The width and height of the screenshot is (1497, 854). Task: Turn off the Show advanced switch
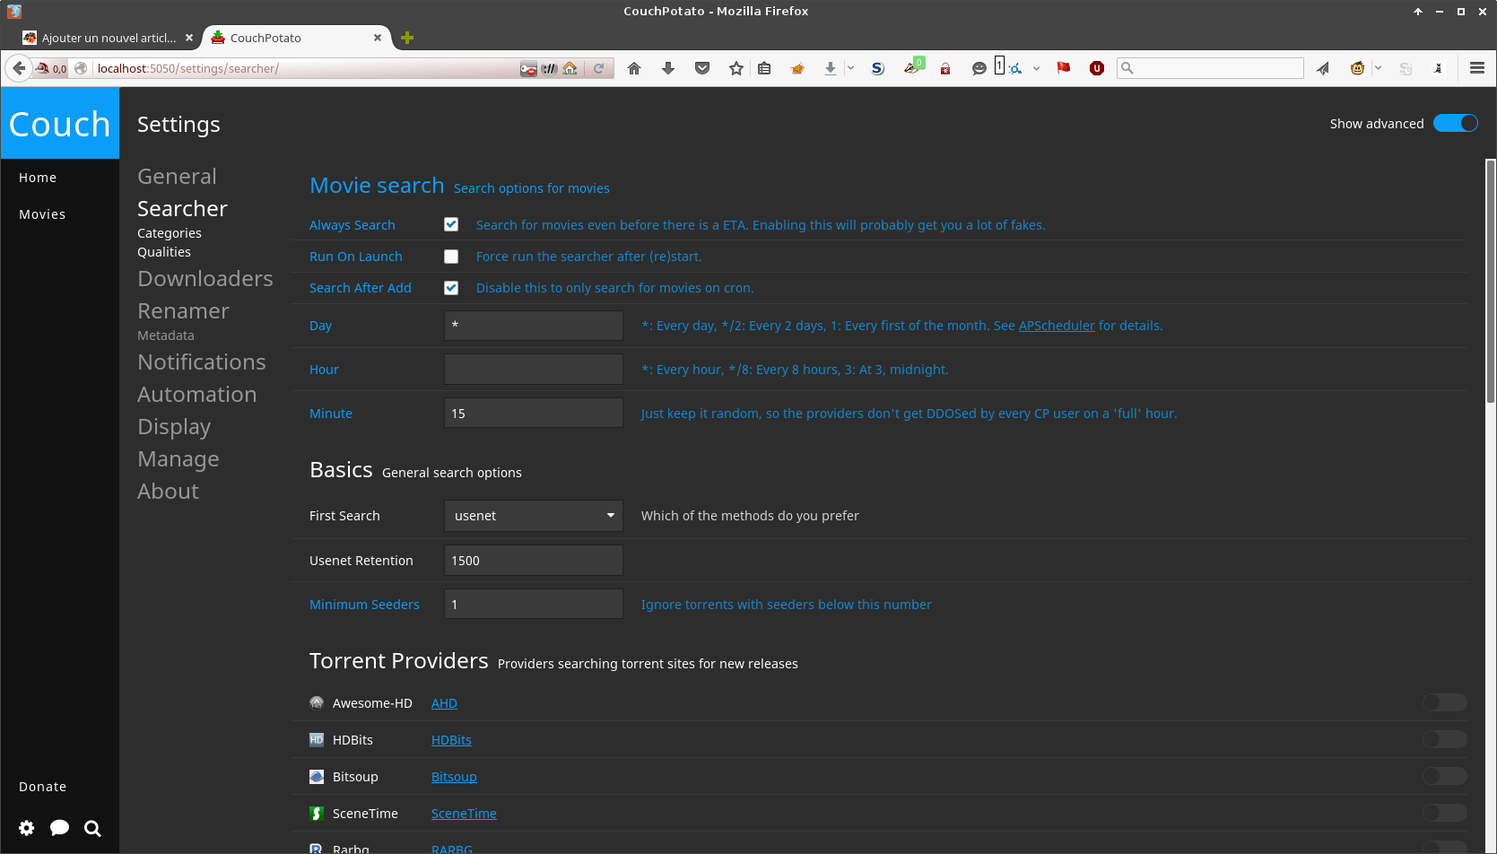coord(1455,124)
